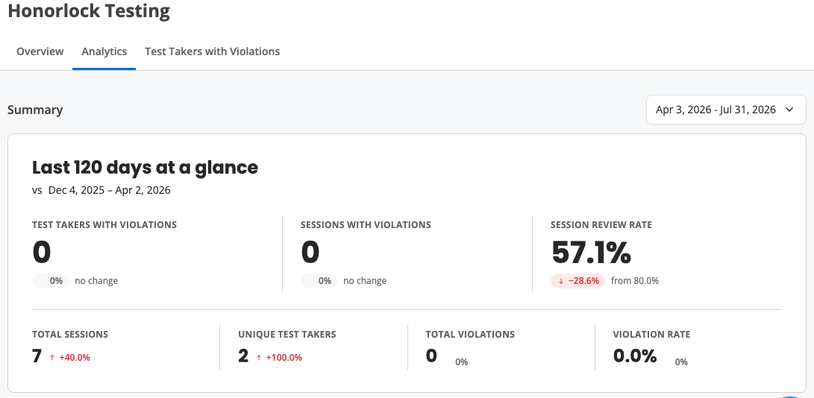Click the Sessions With Violations label
The height and width of the screenshot is (398, 814).
click(366, 224)
